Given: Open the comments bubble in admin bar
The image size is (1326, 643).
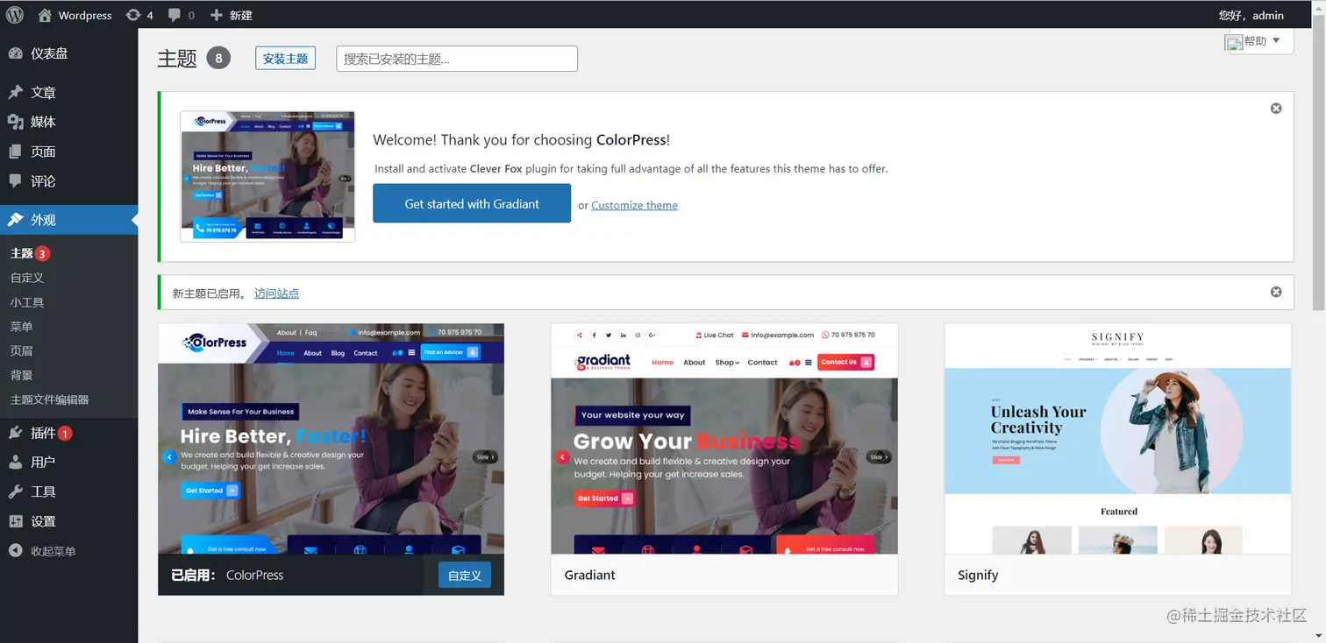Looking at the screenshot, I should point(182,15).
